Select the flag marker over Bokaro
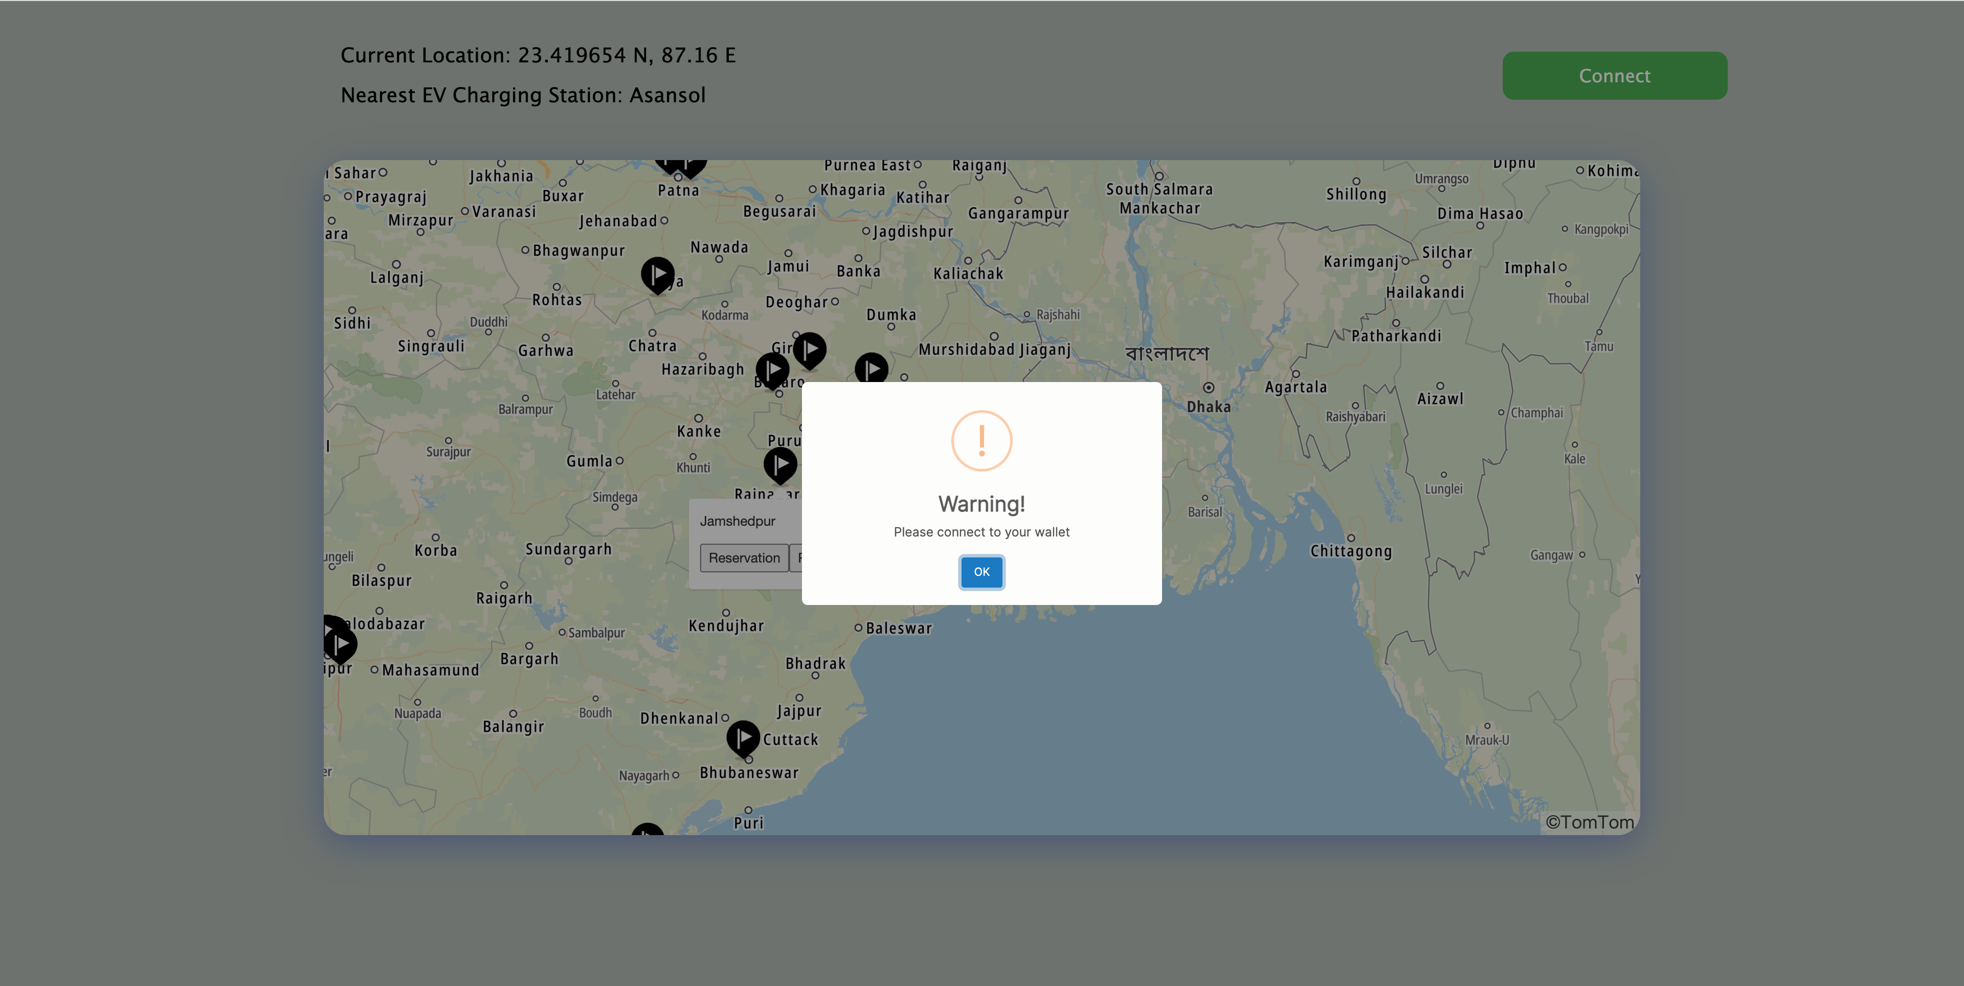Screen dimensions: 1964x986 [x=772, y=370]
